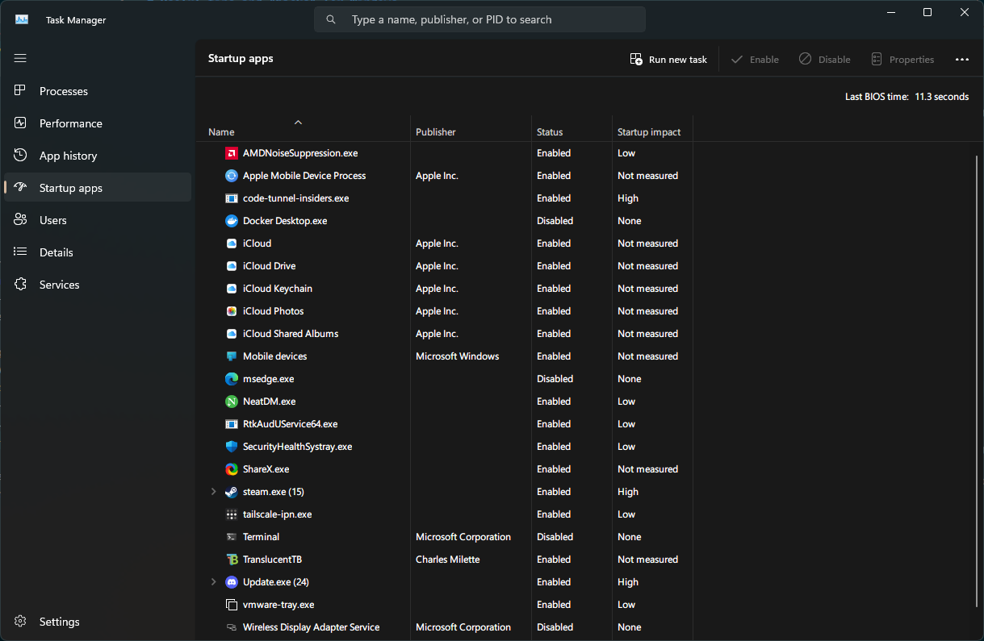Sort by the Status column header
Viewport: 984px width, 641px height.
coord(550,132)
